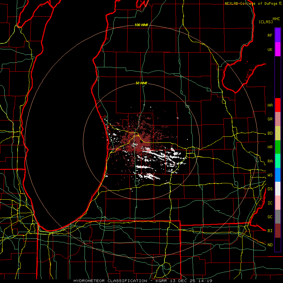Click the DS legend label

(270, 189)
